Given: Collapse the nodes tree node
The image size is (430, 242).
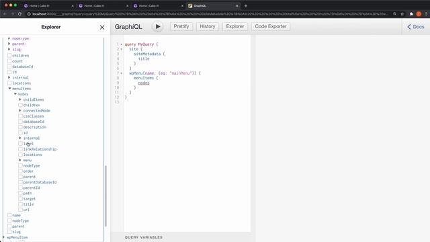Looking at the screenshot, I should [x=15, y=94].
